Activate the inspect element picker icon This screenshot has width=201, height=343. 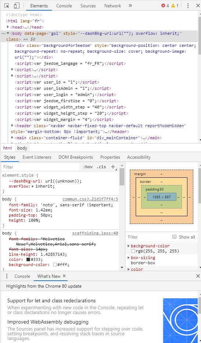click(x=7, y=6)
